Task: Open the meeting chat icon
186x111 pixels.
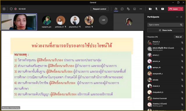Action: tap(122, 9)
